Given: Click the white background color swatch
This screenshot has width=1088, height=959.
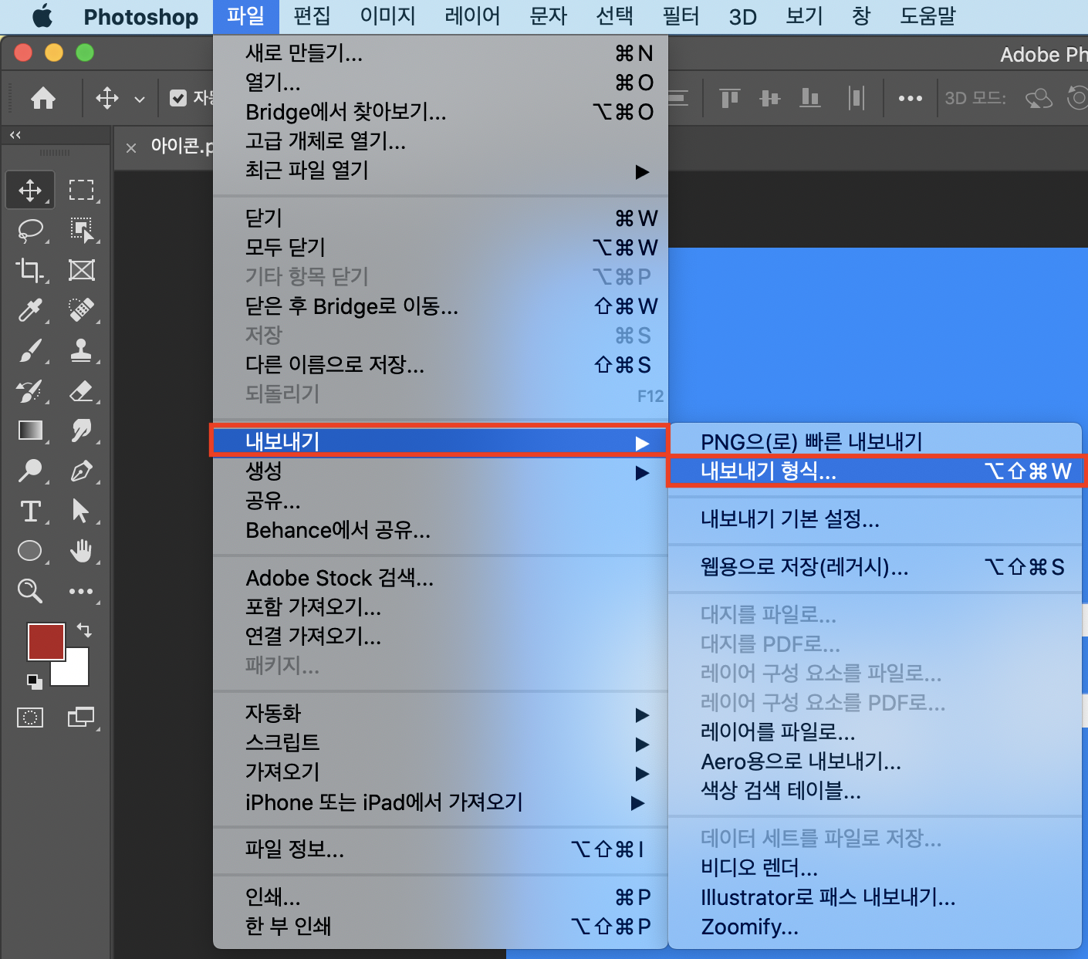Looking at the screenshot, I should pyautogui.click(x=76, y=673).
